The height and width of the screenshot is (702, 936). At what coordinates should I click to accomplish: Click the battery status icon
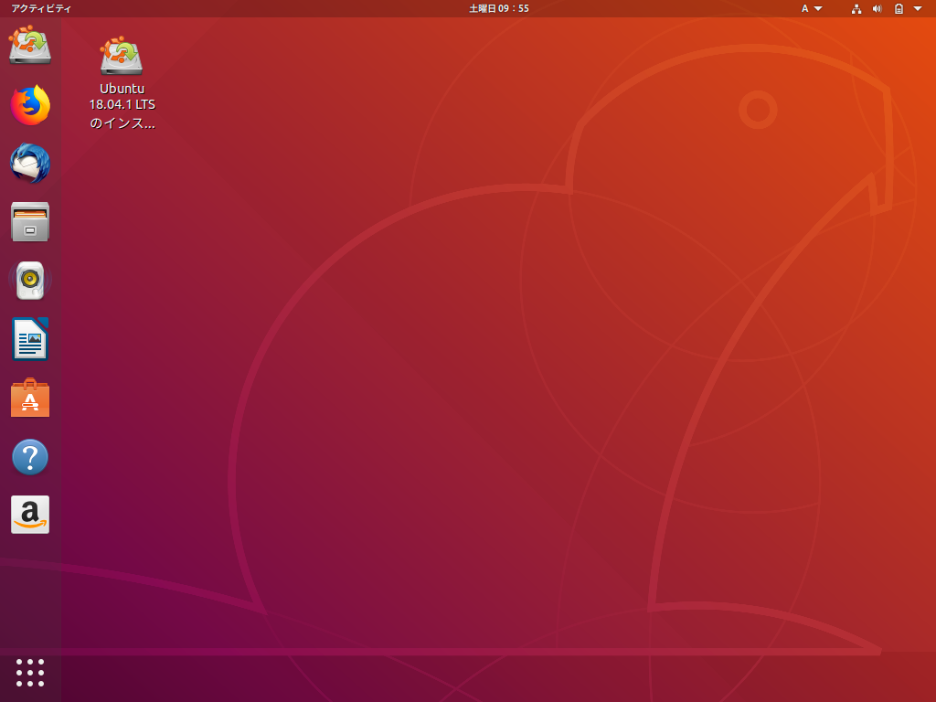[899, 8]
